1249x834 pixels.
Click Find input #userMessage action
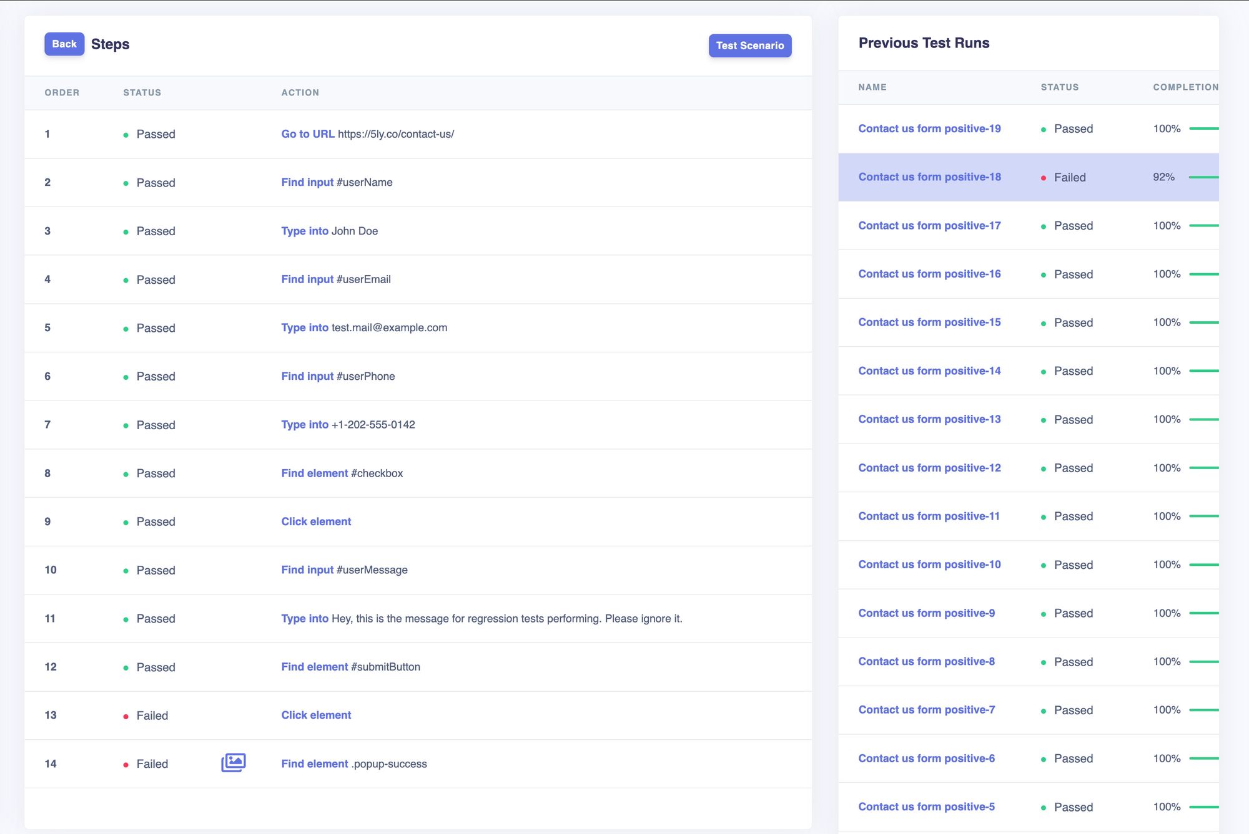click(344, 570)
